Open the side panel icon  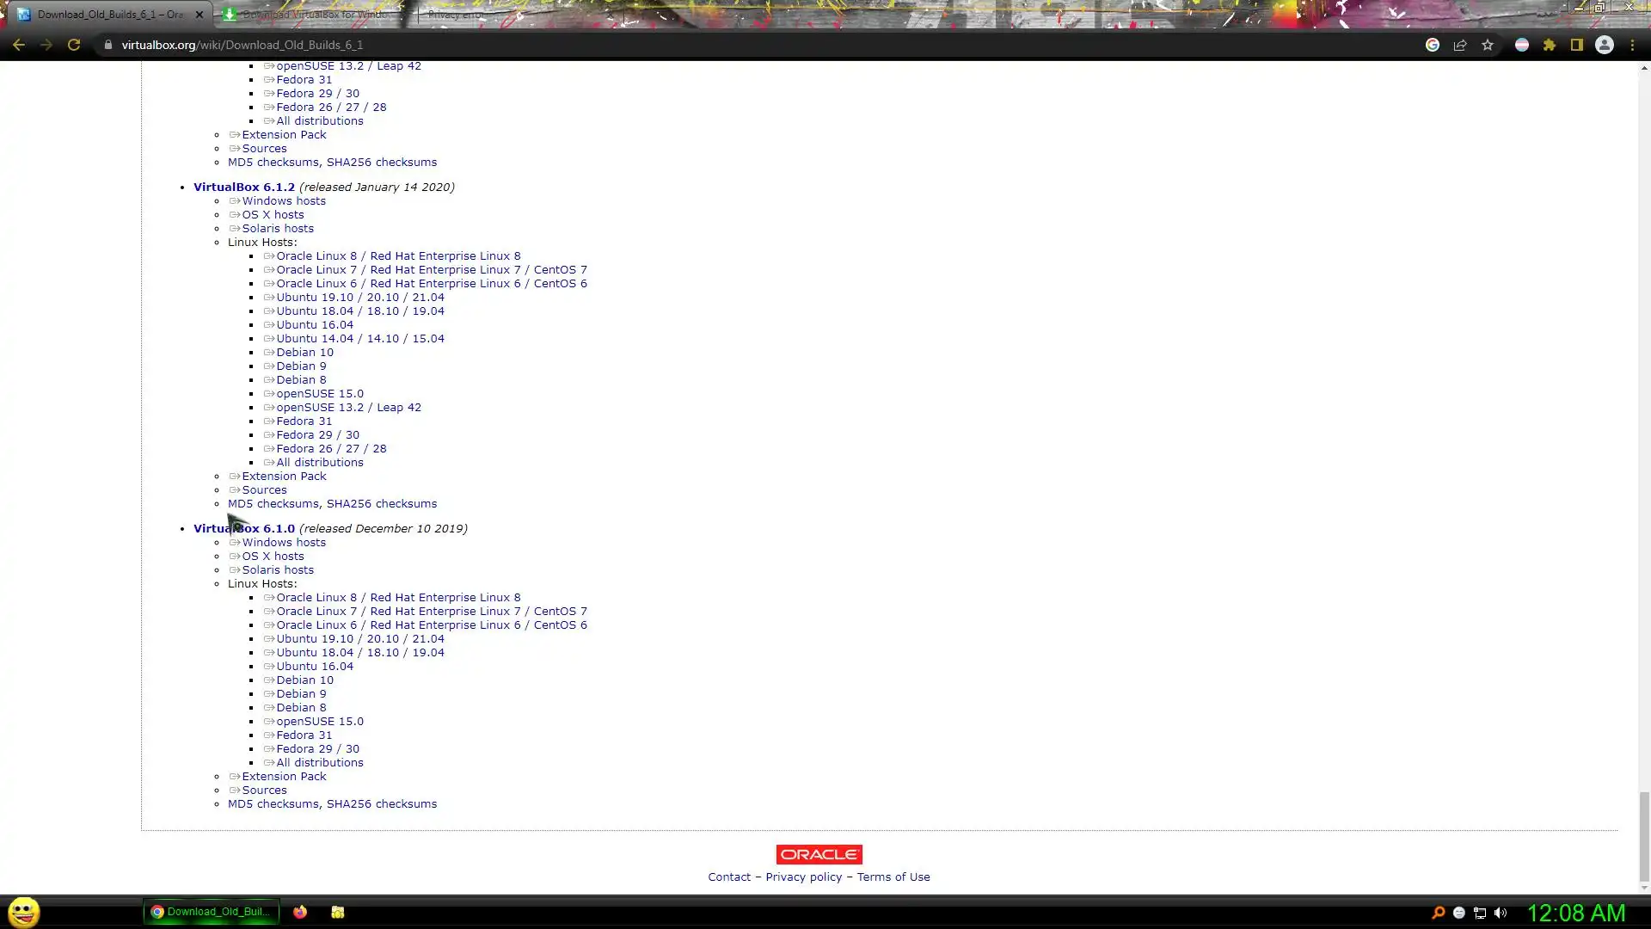1577,45
